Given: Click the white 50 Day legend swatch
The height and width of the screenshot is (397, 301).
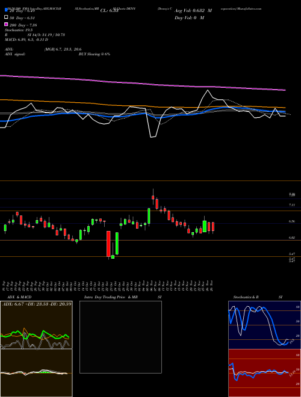Looking at the screenshot, I should coord(6,17).
